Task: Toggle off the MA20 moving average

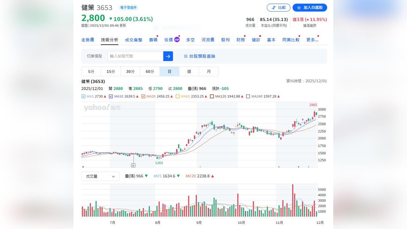Action: (144, 96)
